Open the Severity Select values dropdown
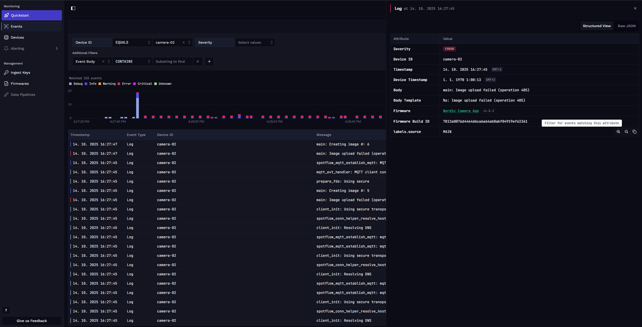Screen dimensions: 642x327 pos(255,42)
